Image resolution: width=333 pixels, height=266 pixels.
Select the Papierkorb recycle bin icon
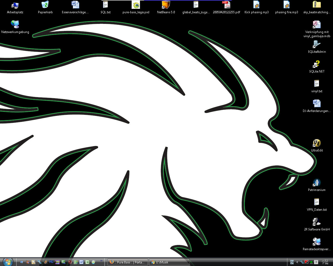[x=45, y=5]
